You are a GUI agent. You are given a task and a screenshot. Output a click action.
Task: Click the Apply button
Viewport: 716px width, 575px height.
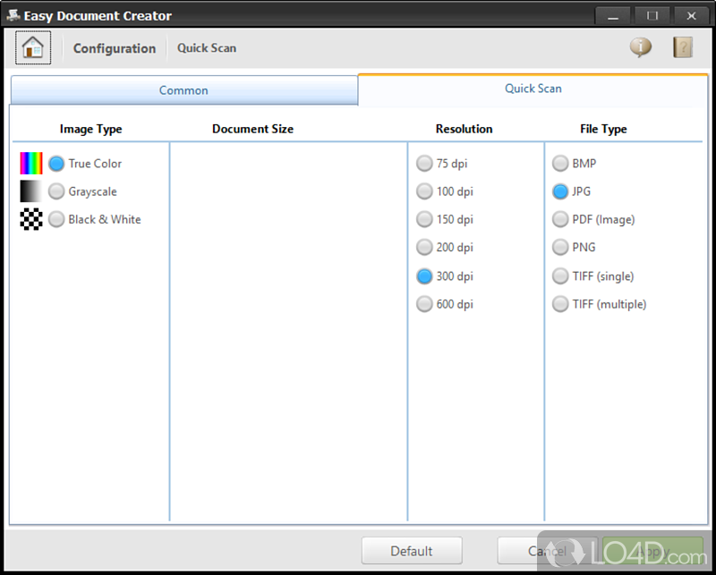pos(653,551)
